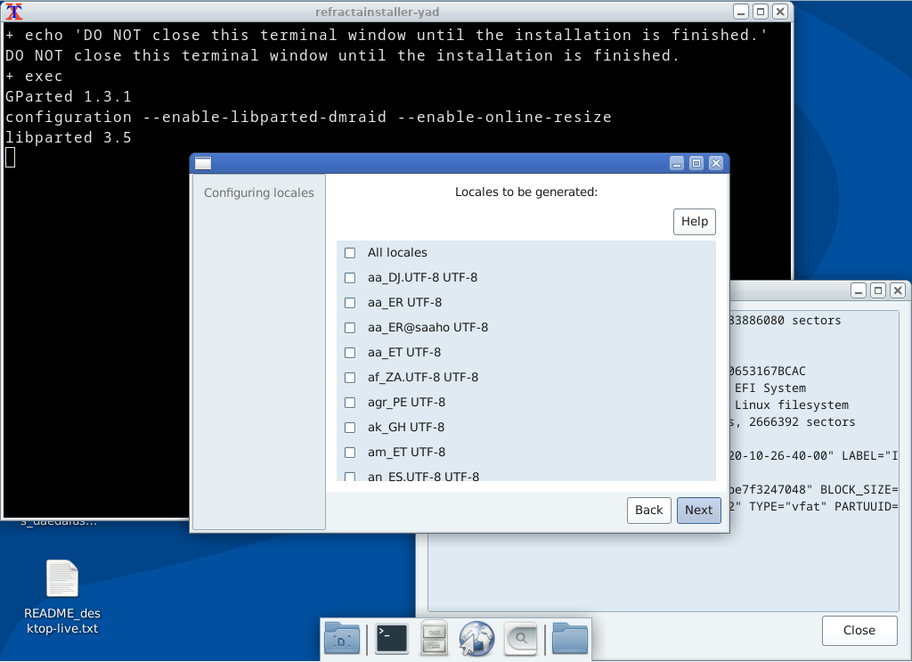Select the am_ET UTF-8 checkbox
Viewport: 912px width, 662px height.
pyautogui.click(x=350, y=453)
